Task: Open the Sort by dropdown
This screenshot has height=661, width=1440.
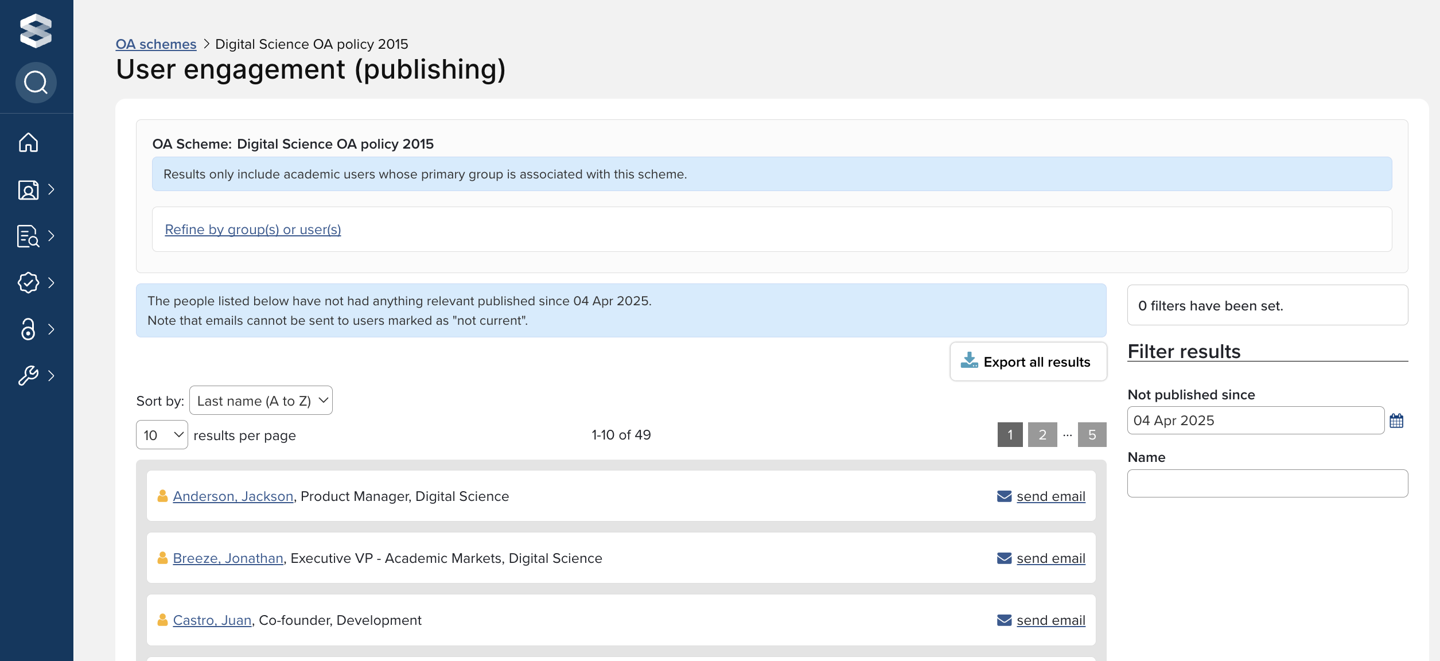Action: click(261, 401)
